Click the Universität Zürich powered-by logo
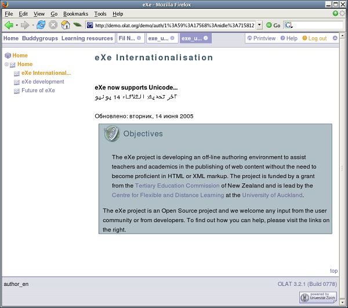 318,297
